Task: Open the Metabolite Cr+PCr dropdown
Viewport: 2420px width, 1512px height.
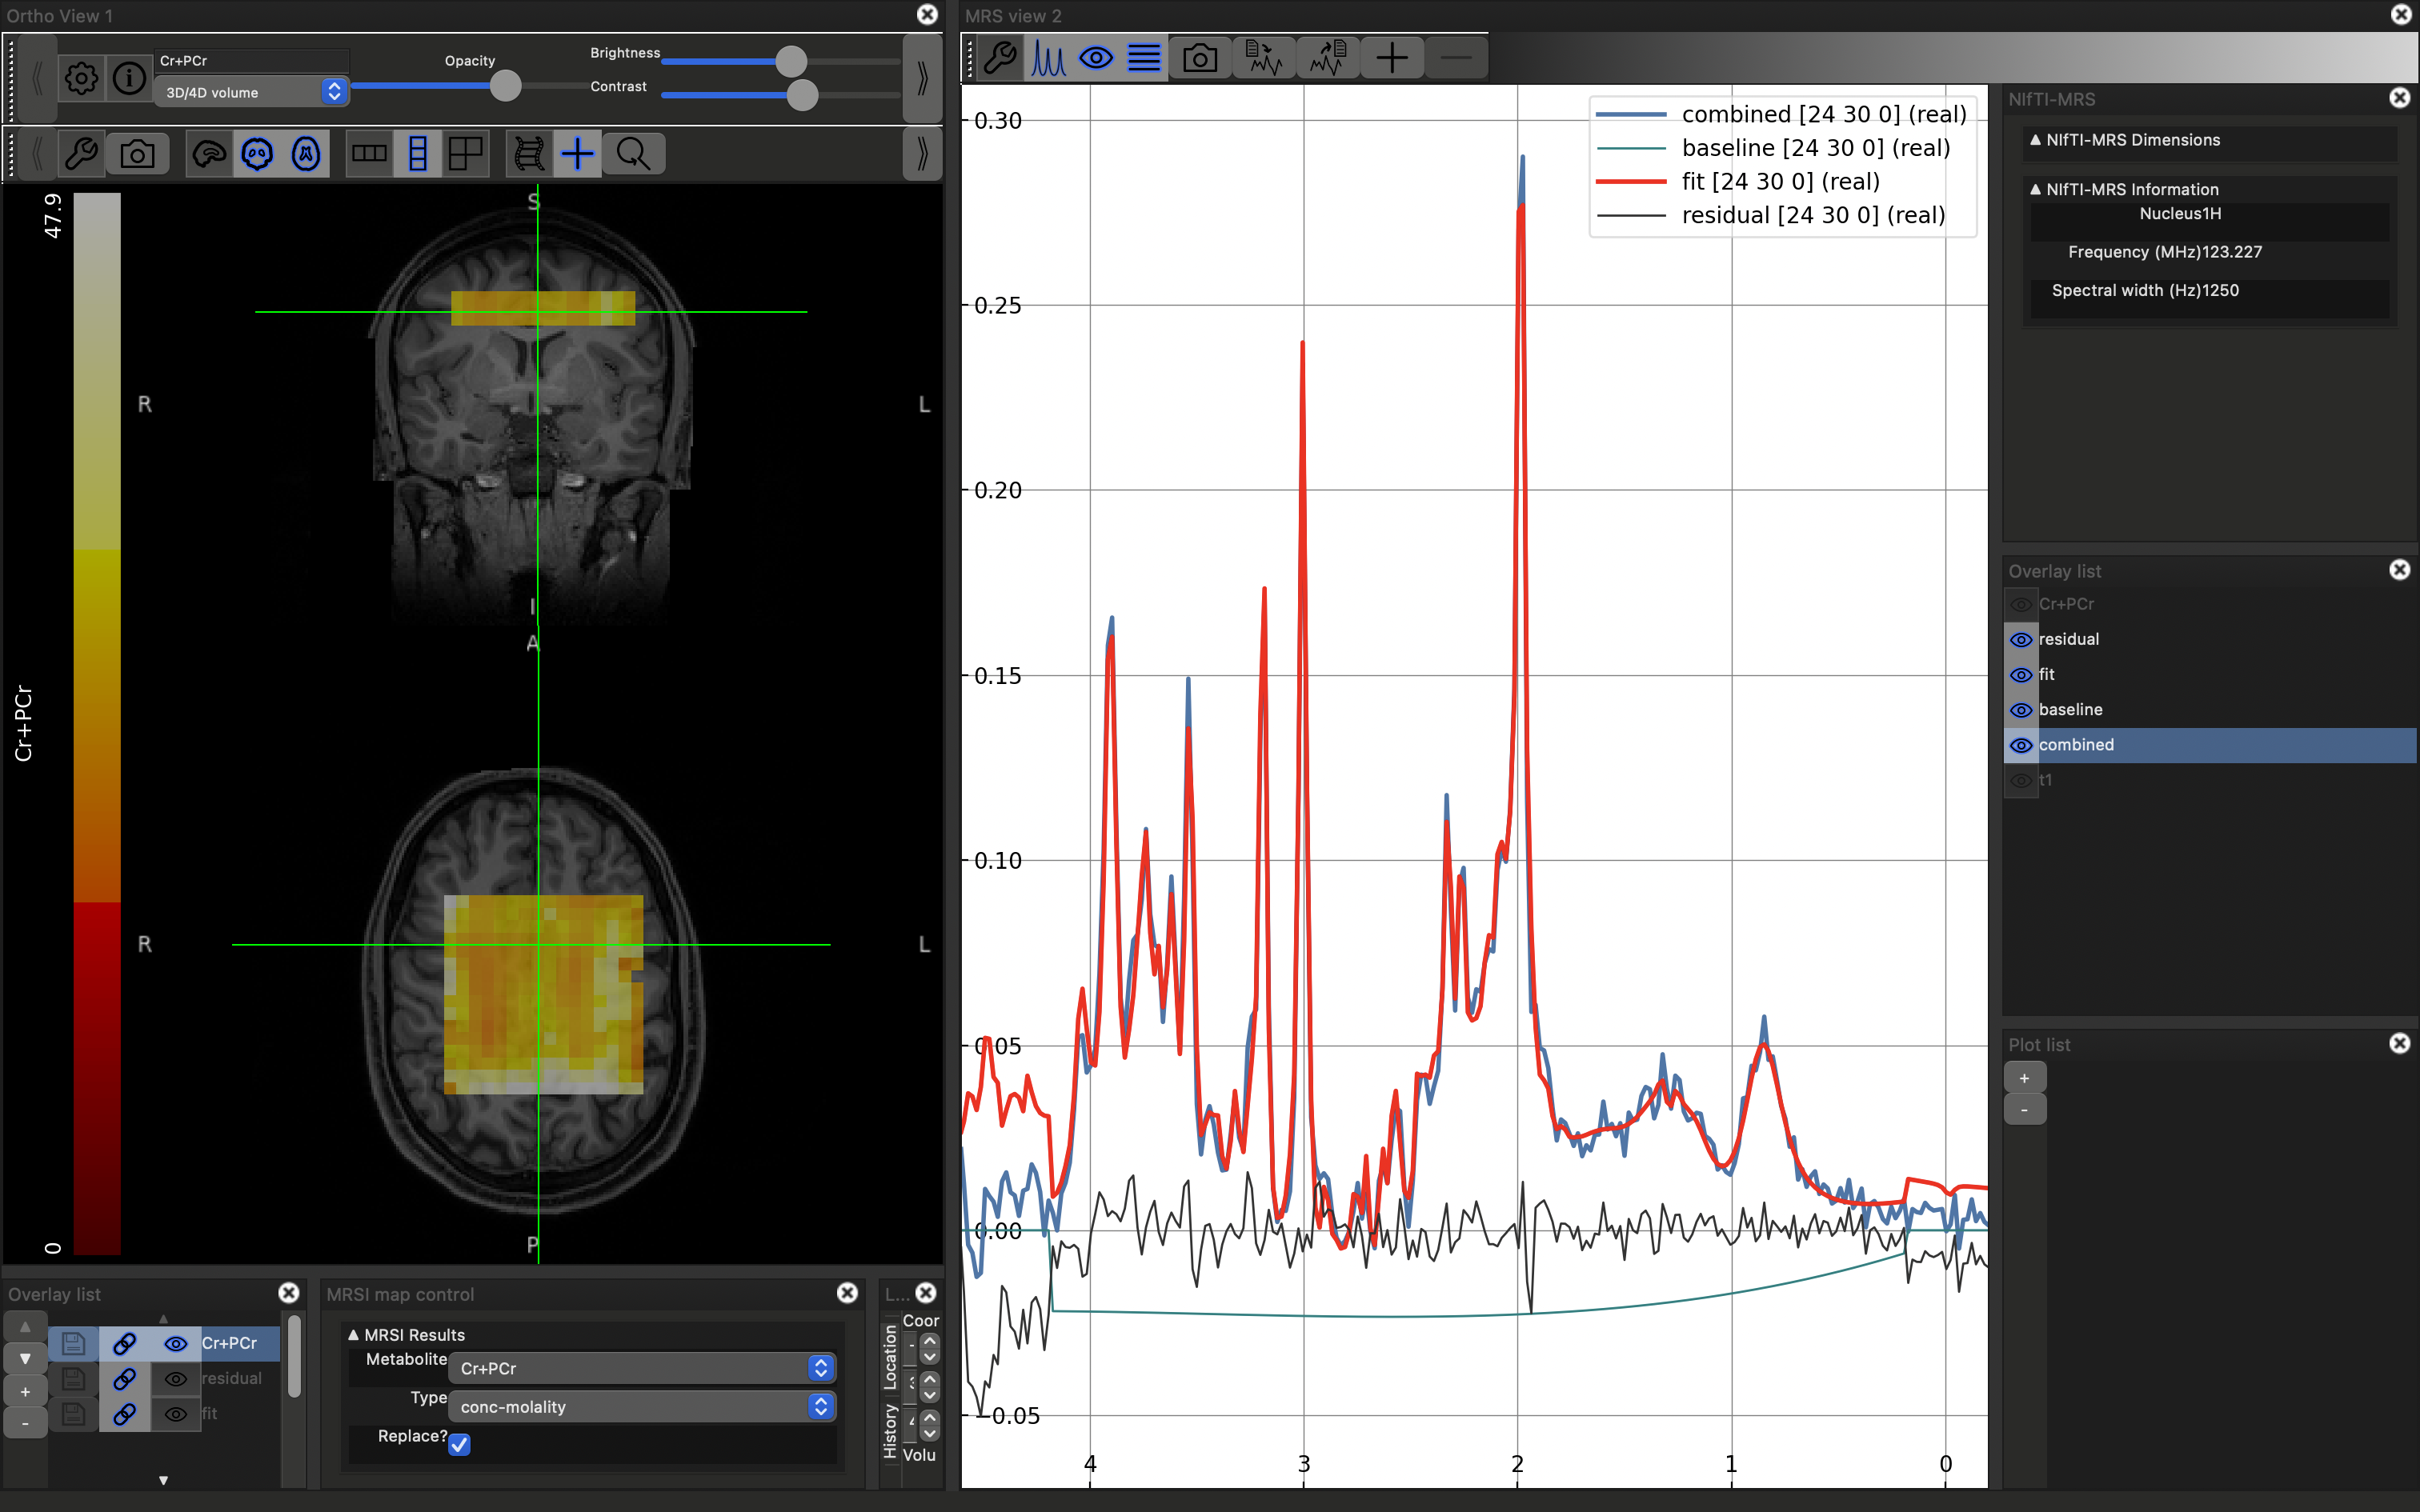Action: click(x=642, y=1368)
